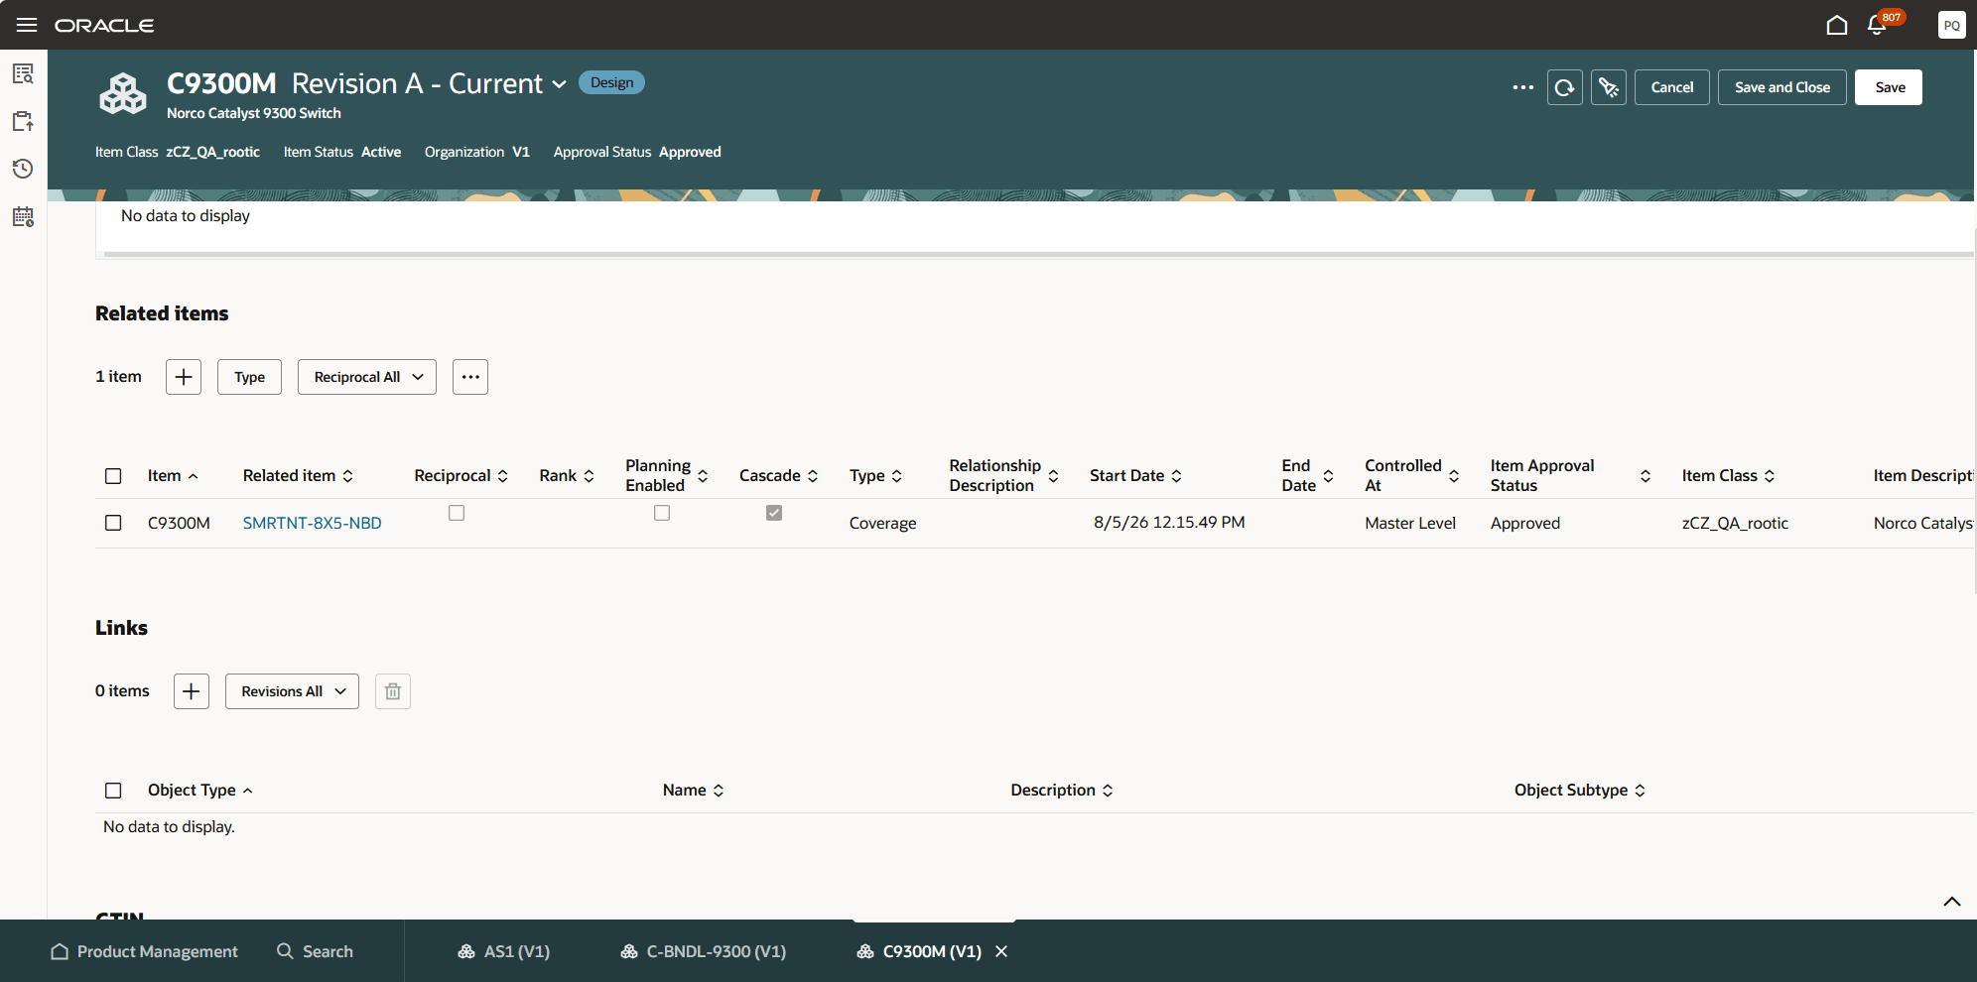The width and height of the screenshot is (1977, 982).
Task: Select all rows in Related items table
Action: [113, 476]
